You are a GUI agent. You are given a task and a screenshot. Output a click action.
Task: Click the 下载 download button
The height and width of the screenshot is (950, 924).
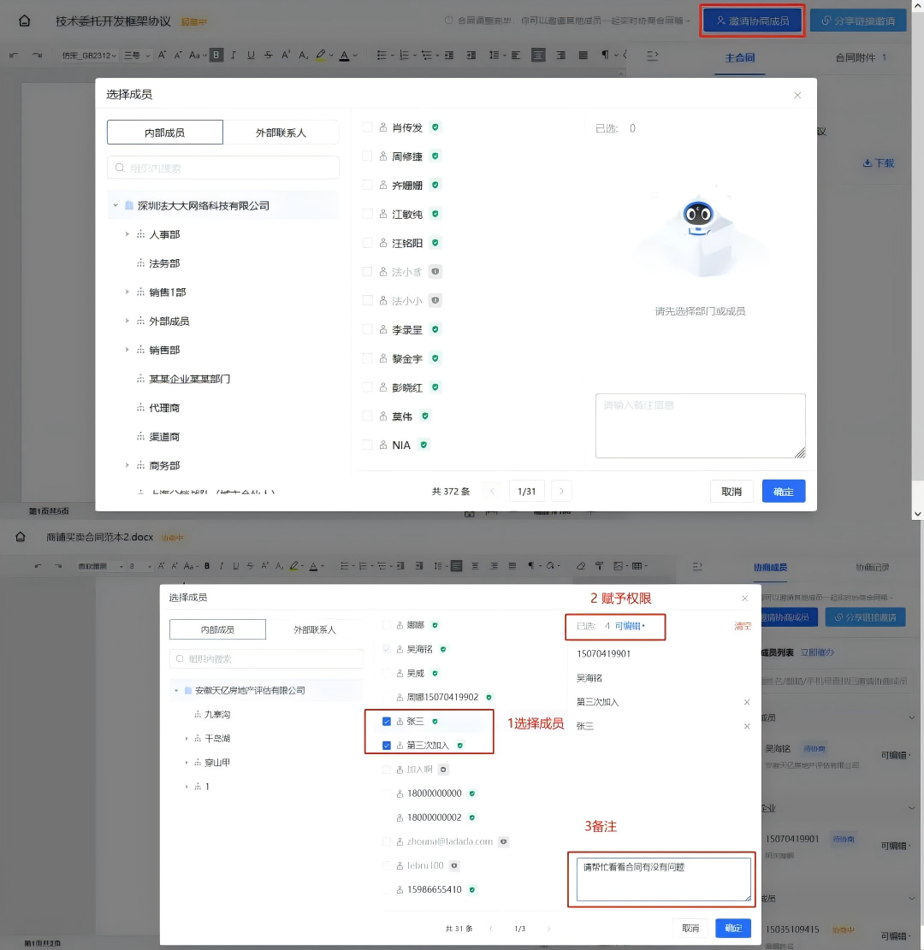(x=878, y=162)
